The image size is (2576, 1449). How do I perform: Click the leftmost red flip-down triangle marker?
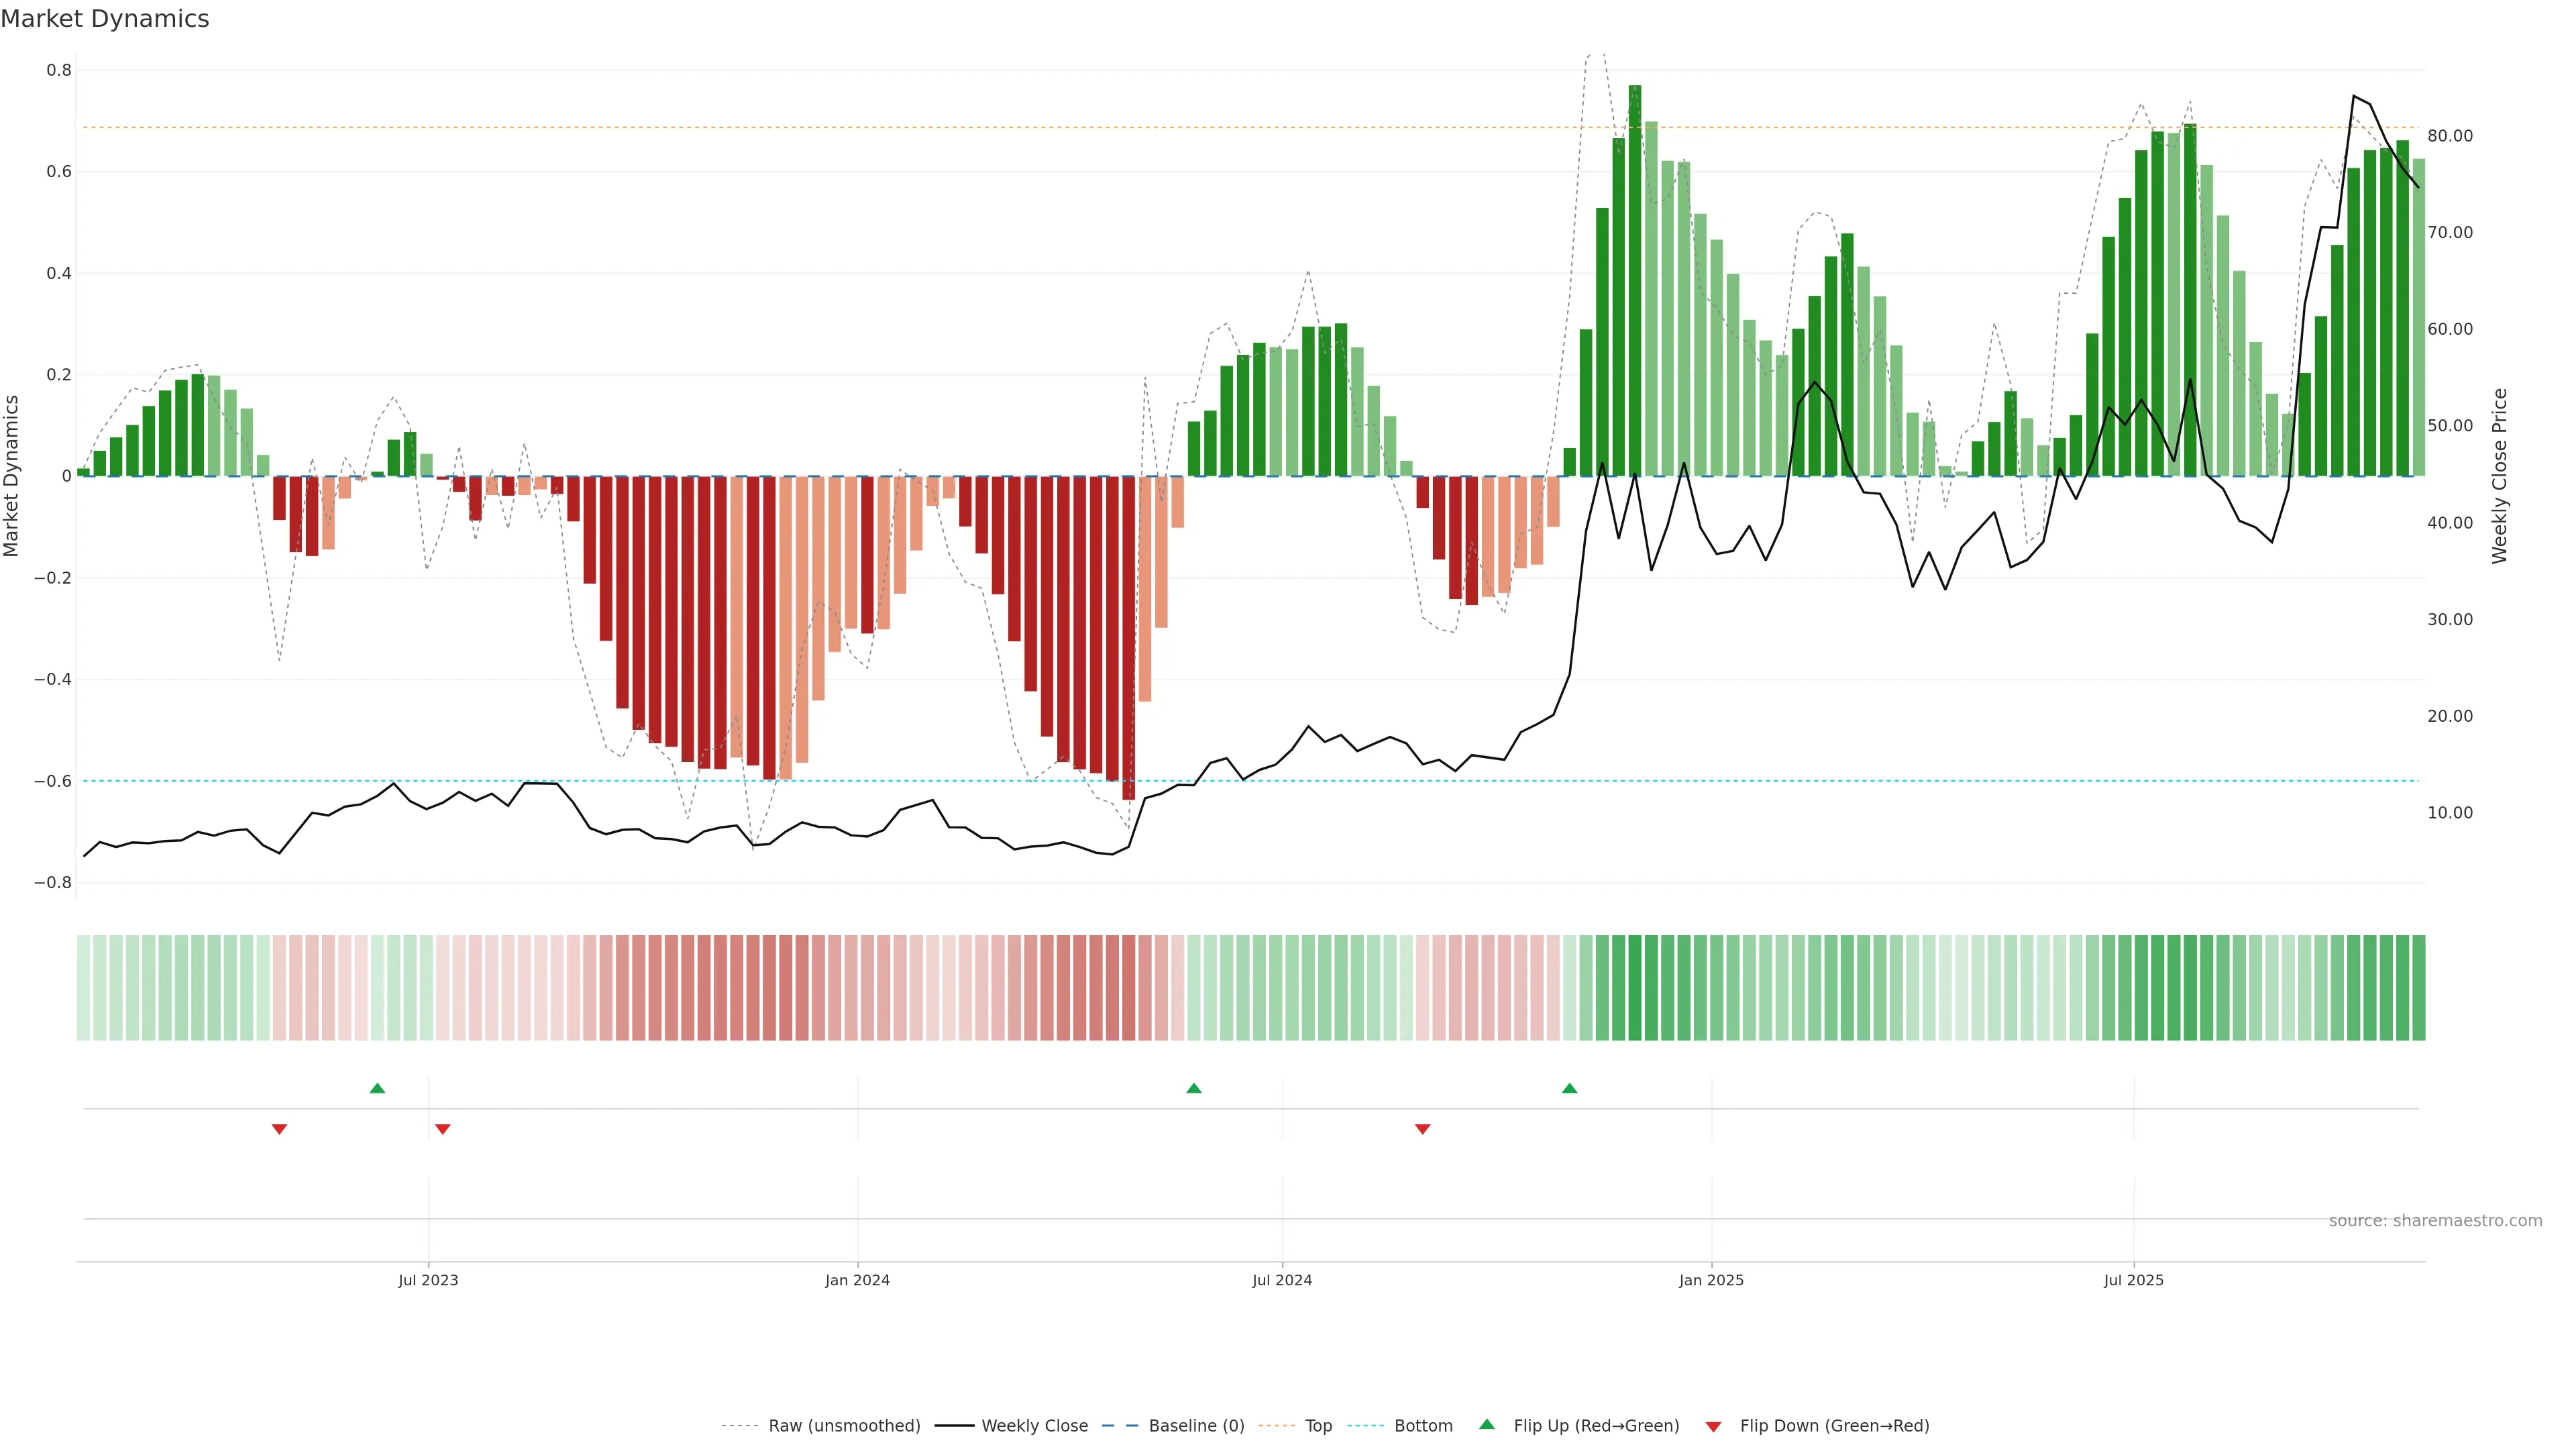tap(279, 1129)
